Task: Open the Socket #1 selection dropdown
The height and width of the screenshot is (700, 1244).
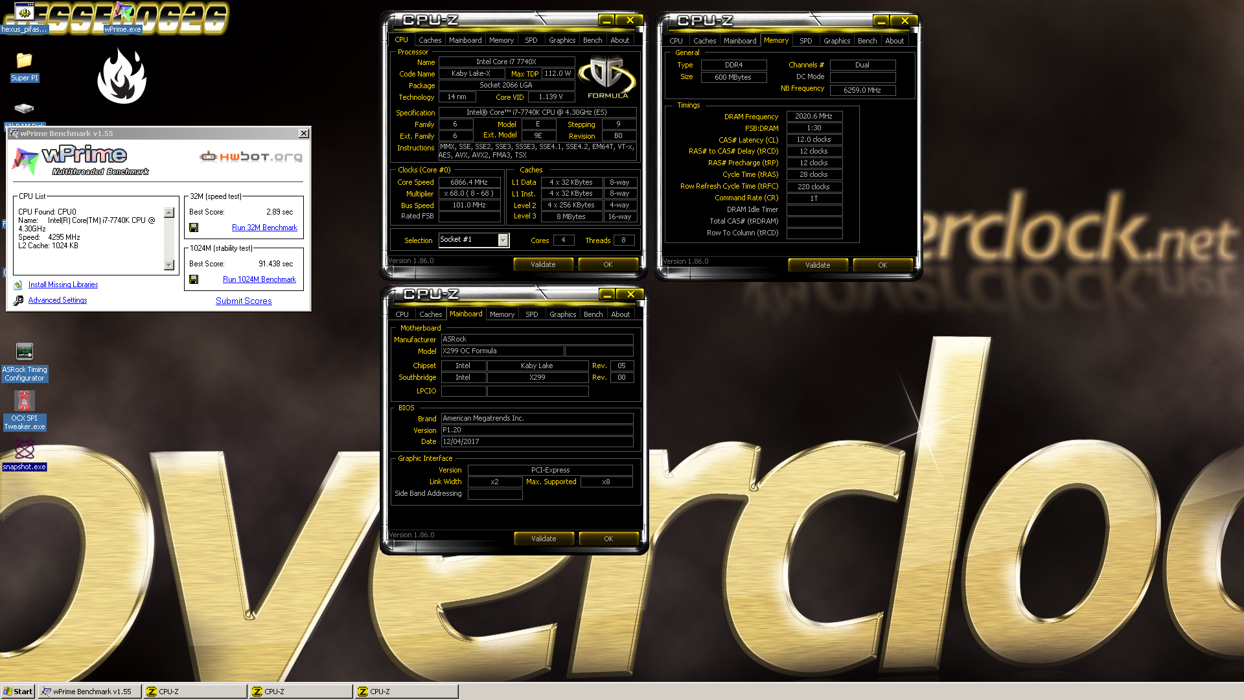Action: coord(503,240)
